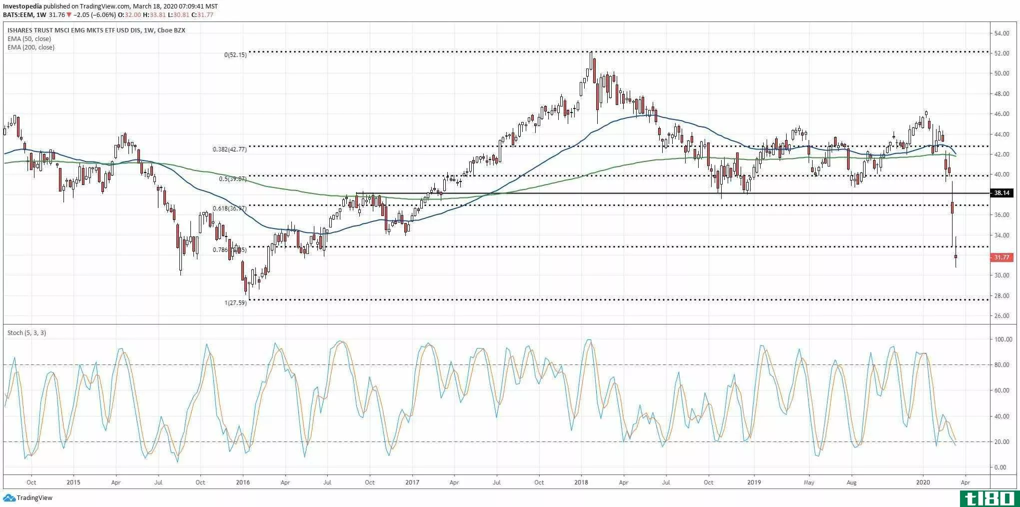The width and height of the screenshot is (1020, 507).
Task: Click the 2020 label on the time axis
Action: tap(923, 483)
